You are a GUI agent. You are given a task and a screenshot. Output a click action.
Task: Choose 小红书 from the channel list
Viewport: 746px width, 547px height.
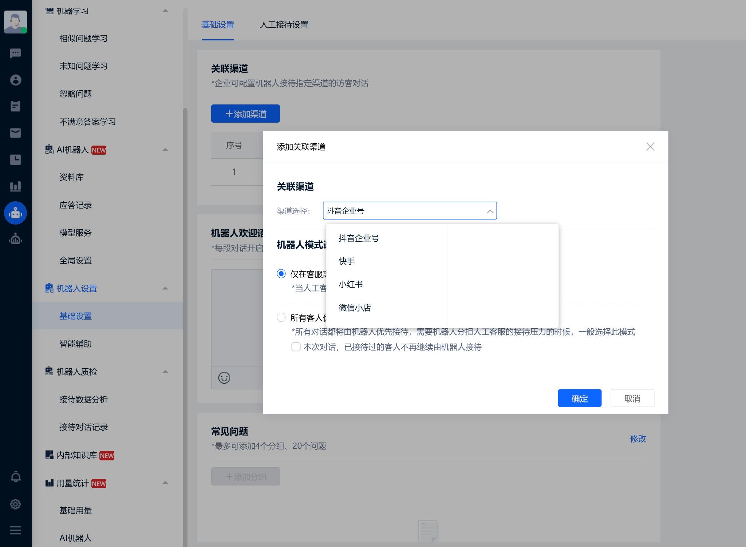point(351,284)
